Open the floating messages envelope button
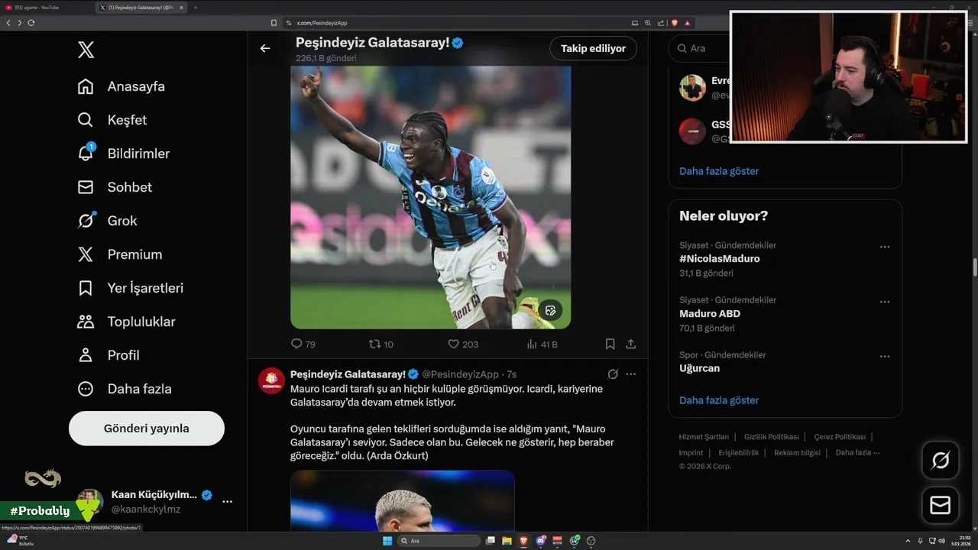This screenshot has height=550, width=978. coord(940,506)
